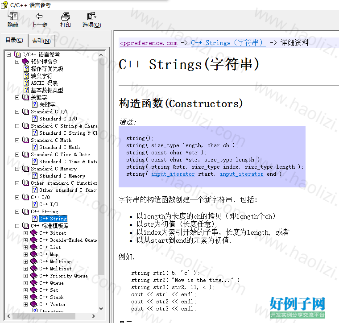This screenshot has width=339, height=323.
Task: Click the app icon in the title bar
Action: tap(4, 5)
